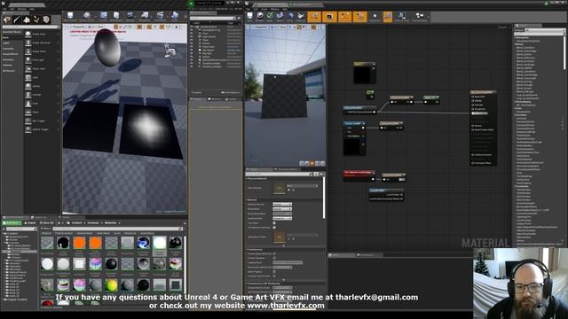Viewport: 568px width, 319px height.
Task: Open the File menu in the level editor
Action: click(x=4, y=9)
